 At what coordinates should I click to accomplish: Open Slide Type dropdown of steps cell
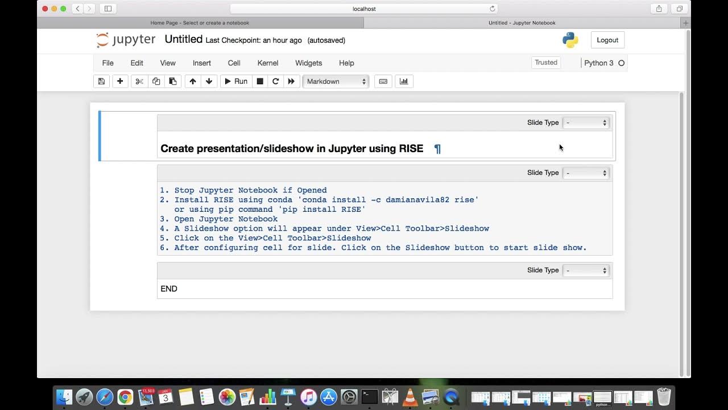[x=586, y=173]
